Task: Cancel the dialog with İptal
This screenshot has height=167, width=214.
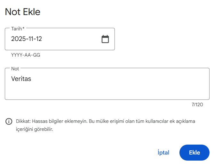Action: pyautogui.click(x=163, y=153)
